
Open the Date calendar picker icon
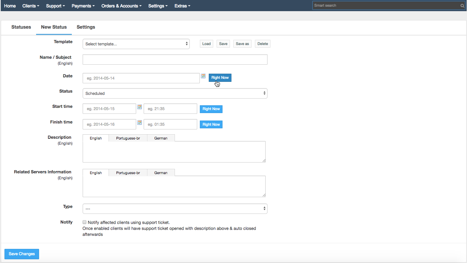coord(203,76)
